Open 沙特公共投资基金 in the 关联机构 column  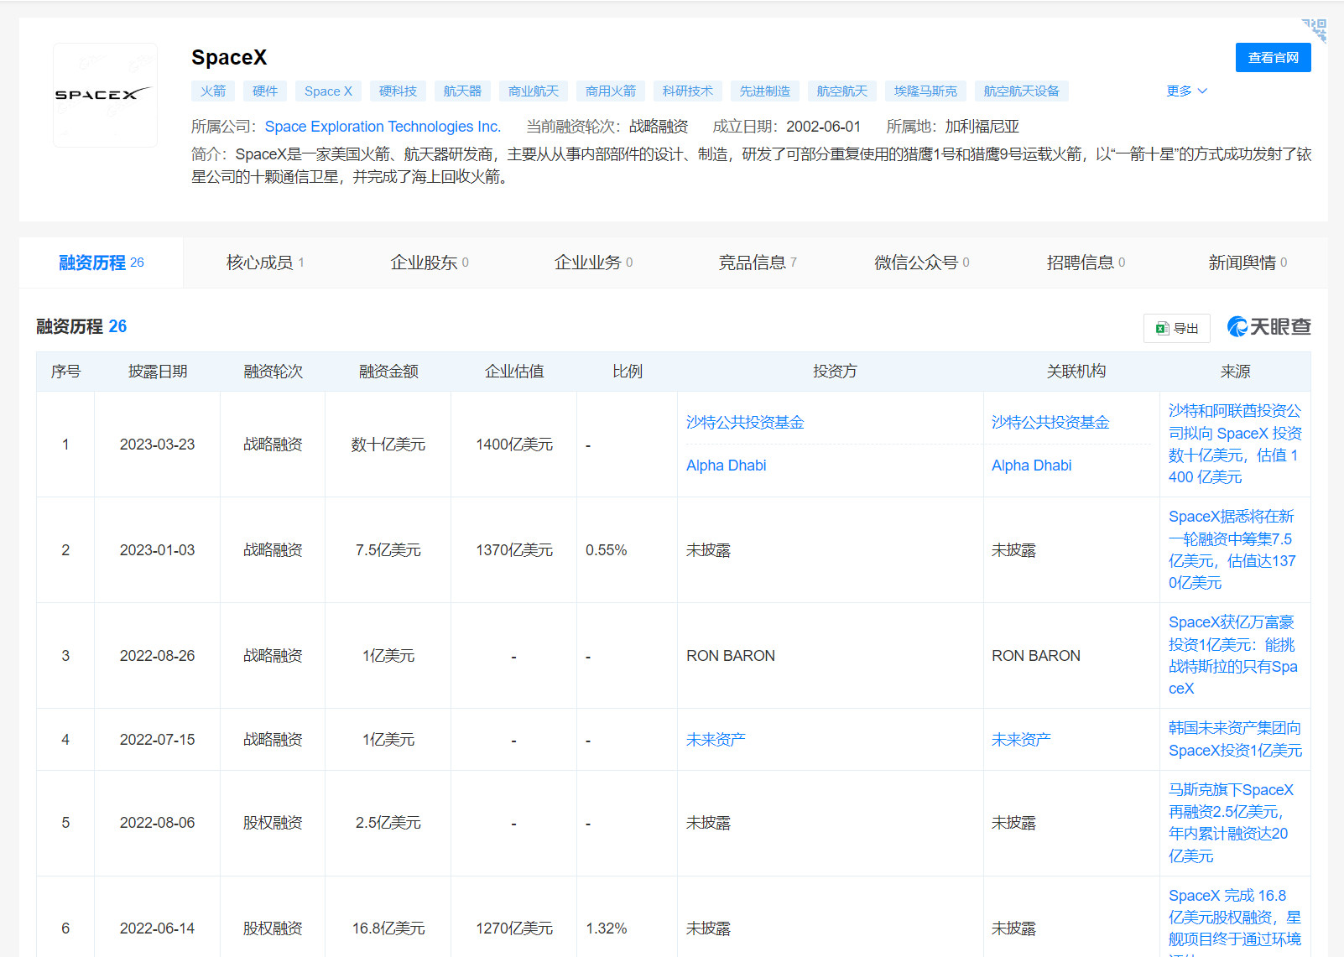1050,423
